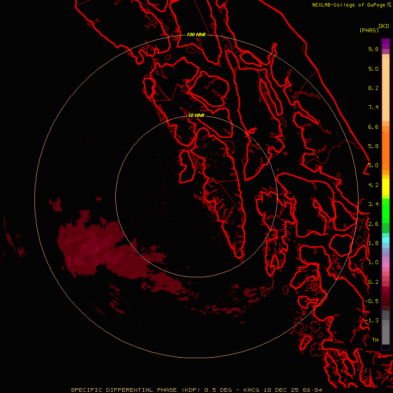Click the 5.8 color scale value
The image size is (393, 393).
point(373,146)
